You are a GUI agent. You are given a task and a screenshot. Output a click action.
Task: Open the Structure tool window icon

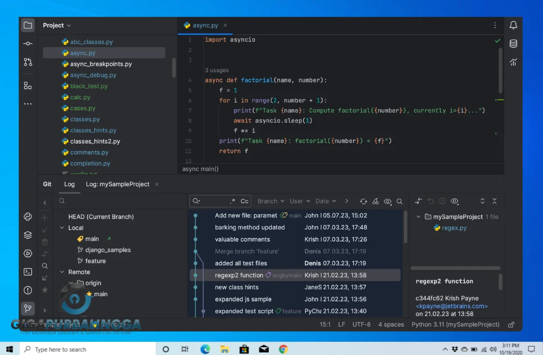(x=28, y=85)
